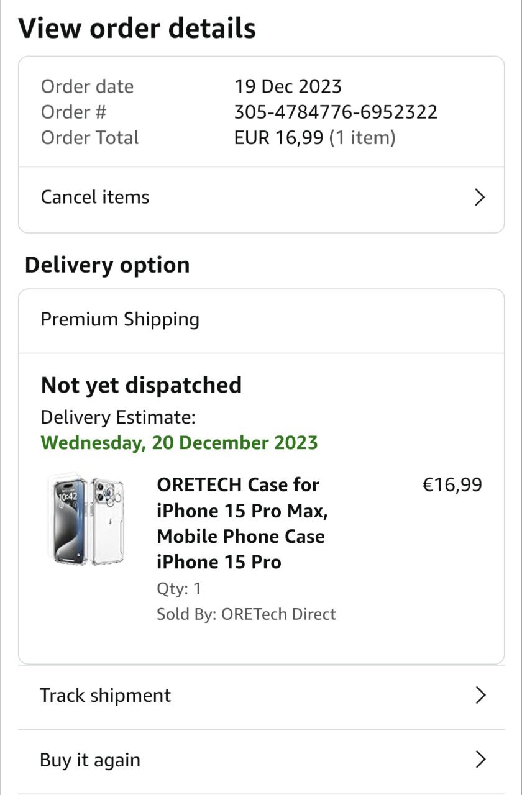Tap the chevron beside Track shipment
522x795 pixels.
(480, 695)
